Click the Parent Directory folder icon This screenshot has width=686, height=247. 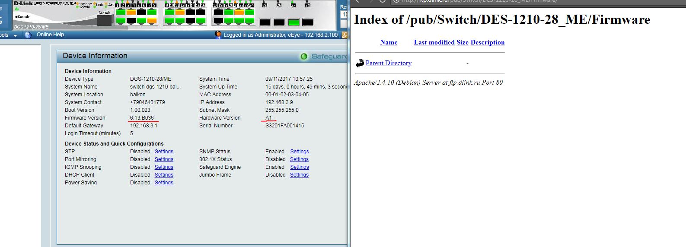(360, 63)
